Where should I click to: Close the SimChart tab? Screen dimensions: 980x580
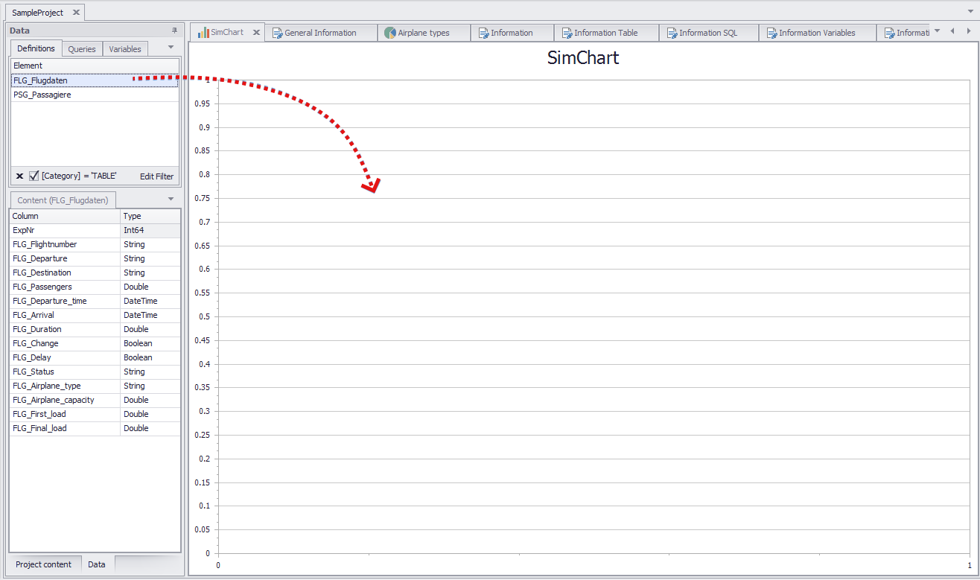(256, 32)
